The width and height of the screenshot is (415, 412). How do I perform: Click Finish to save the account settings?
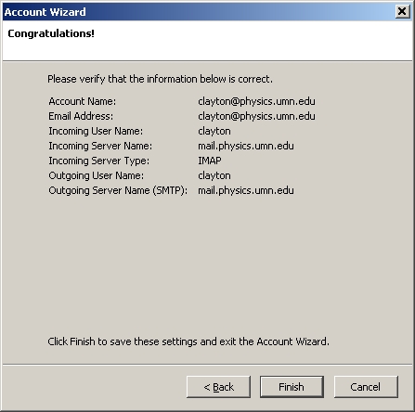(292, 387)
